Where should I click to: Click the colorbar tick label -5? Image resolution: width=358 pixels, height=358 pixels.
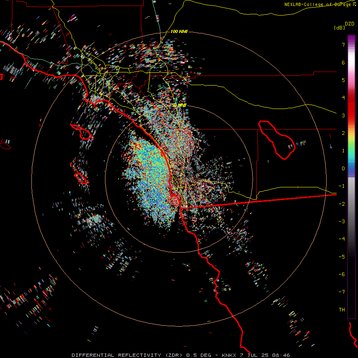click(342, 257)
